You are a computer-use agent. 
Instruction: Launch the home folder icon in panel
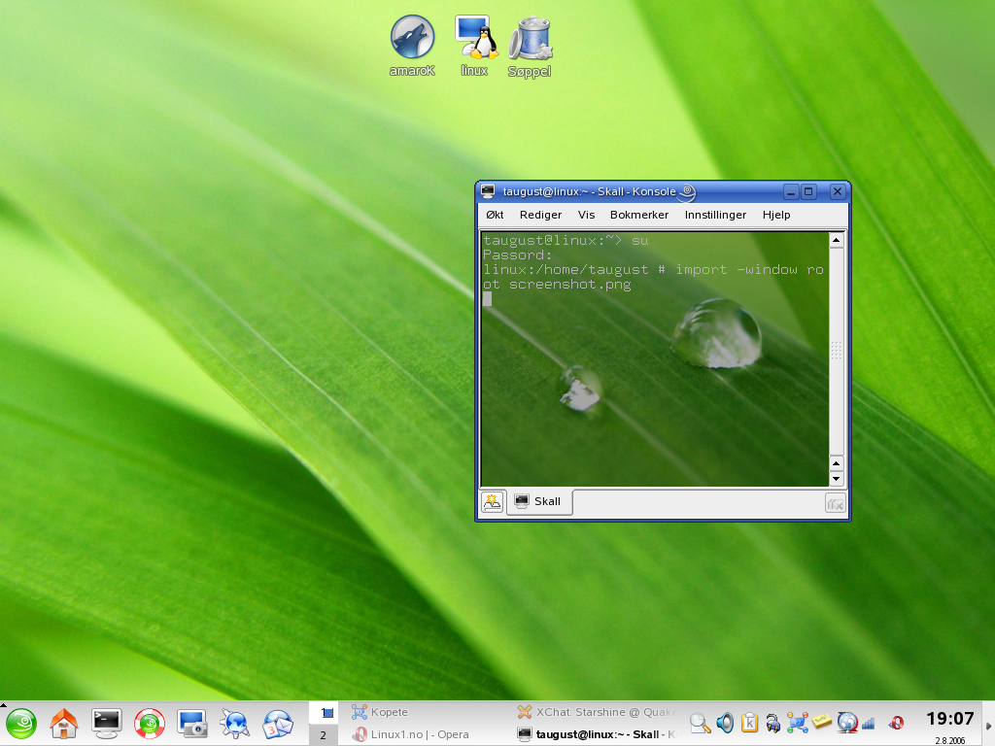coord(64,724)
